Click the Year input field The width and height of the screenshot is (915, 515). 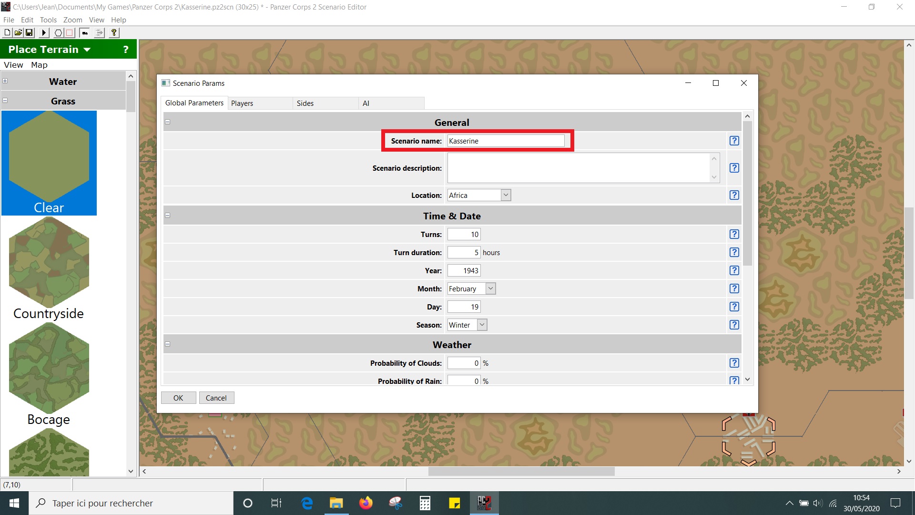tap(464, 270)
